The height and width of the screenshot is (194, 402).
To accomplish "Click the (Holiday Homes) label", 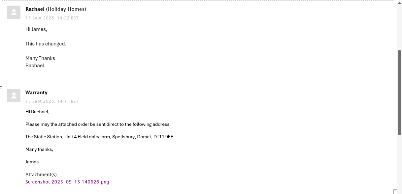I will click(x=66, y=9).
